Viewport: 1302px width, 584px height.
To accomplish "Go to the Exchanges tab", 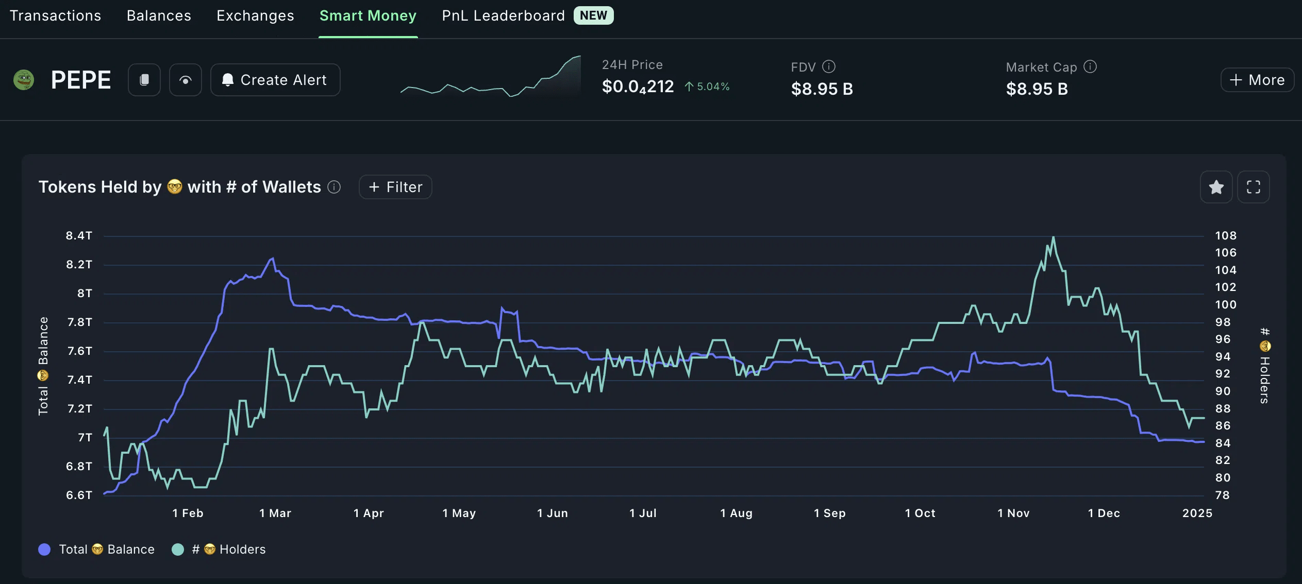I will coord(255,16).
